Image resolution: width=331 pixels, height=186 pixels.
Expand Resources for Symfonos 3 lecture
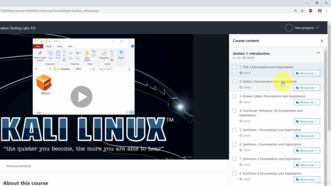pos(307,165)
